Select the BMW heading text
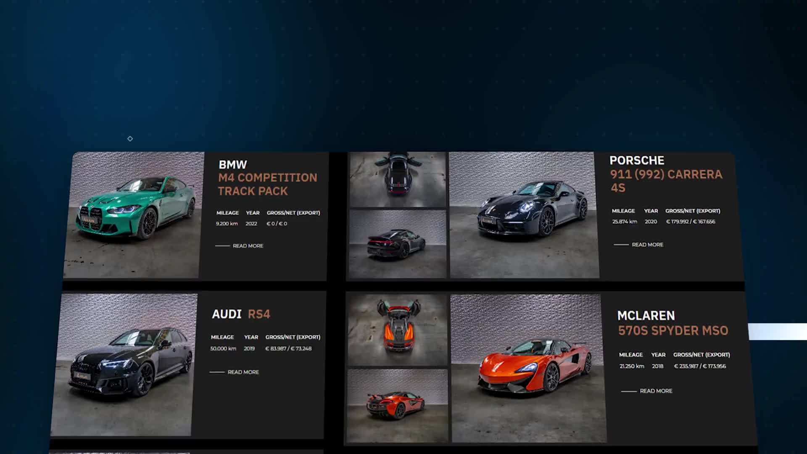Screen dimensions: 807x454 (x=233, y=165)
